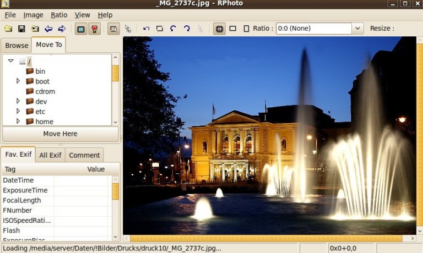Select the DateTime row
423x253 pixels.
(56, 180)
